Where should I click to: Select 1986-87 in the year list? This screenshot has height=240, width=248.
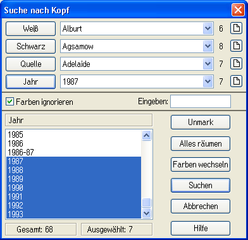click(73, 152)
